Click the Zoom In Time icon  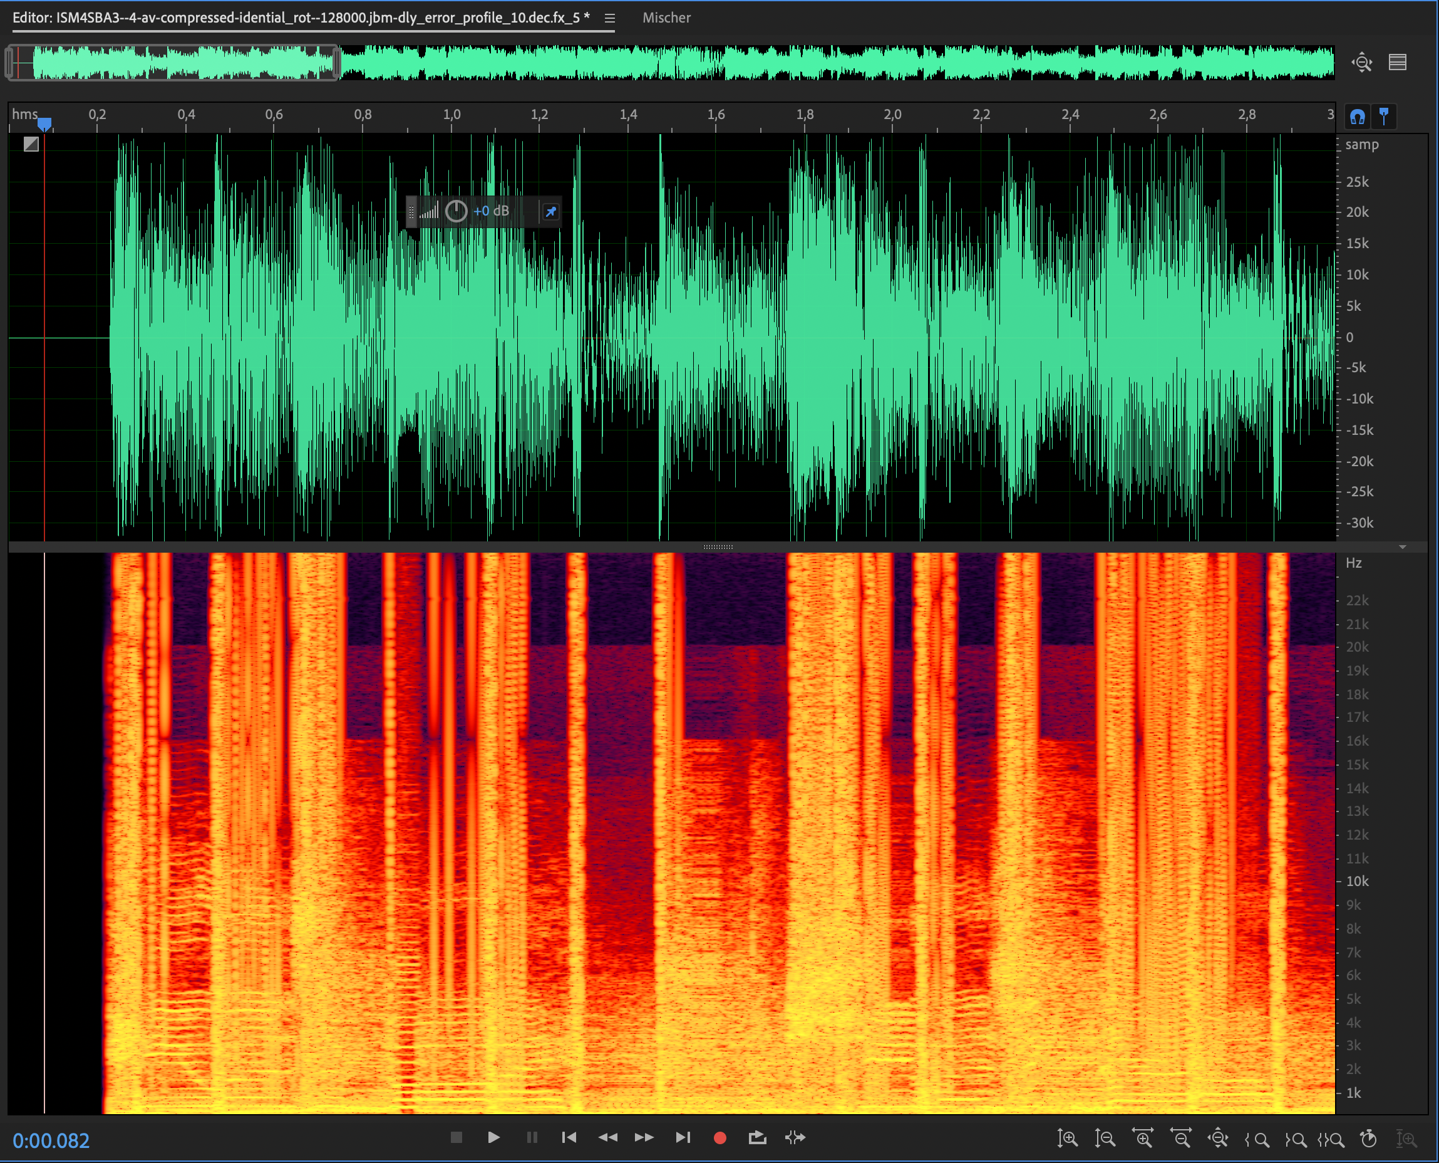1143,1138
